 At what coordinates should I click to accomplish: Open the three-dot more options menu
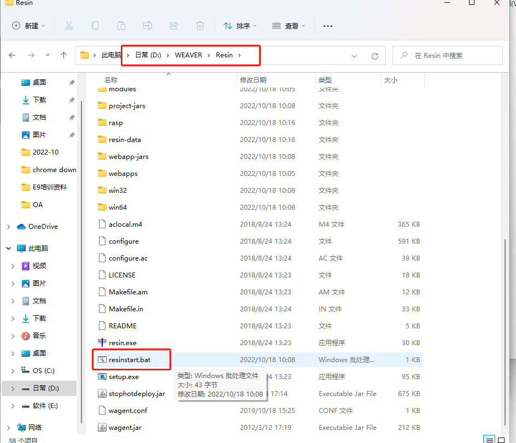point(328,26)
